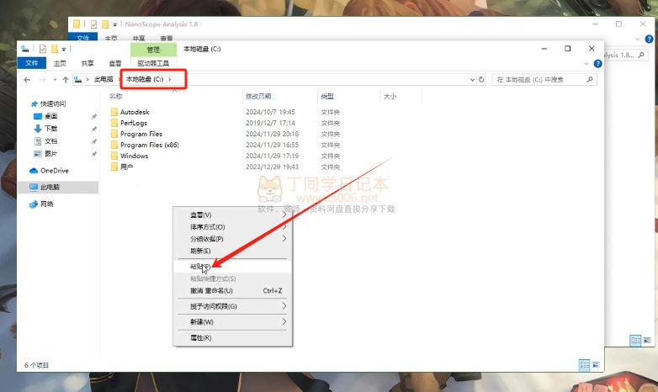Image resolution: width=658 pixels, height=392 pixels.
Task: Click the search magnifier icon
Action: (x=590, y=79)
